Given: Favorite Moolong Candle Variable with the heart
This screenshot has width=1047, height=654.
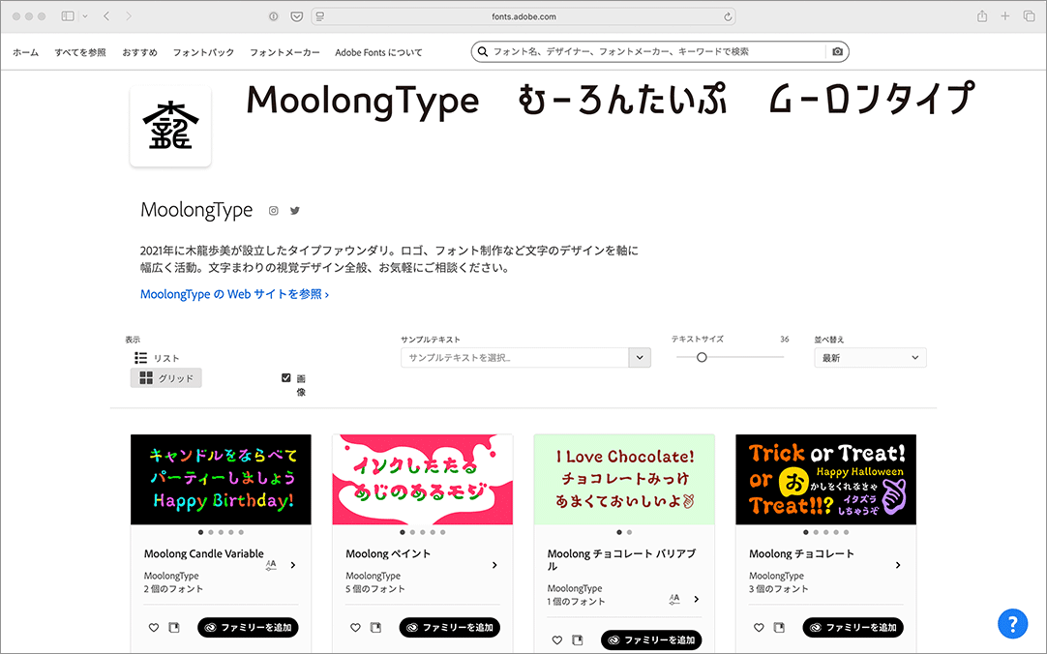Looking at the screenshot, I should tap(154, 627).
